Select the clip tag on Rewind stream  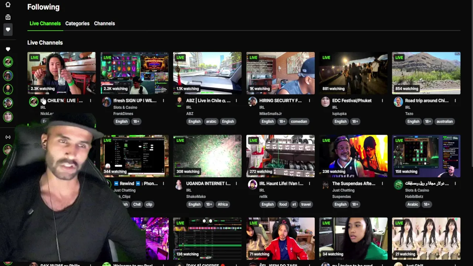pyautogui.click(x=149, y=204)
